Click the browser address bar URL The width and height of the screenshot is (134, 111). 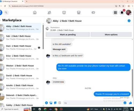click(x=28, y=6)
